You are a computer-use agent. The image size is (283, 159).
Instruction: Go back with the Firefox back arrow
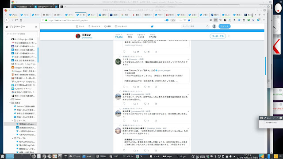(x=7, y=20)
